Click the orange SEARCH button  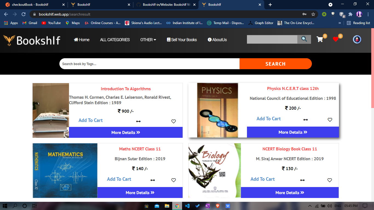[275, 64]
